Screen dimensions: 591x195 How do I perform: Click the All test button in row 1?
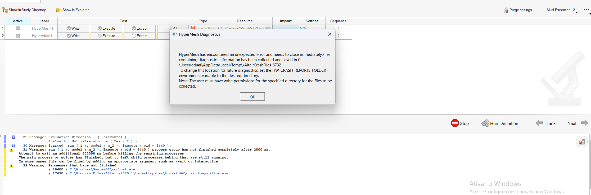173,28
